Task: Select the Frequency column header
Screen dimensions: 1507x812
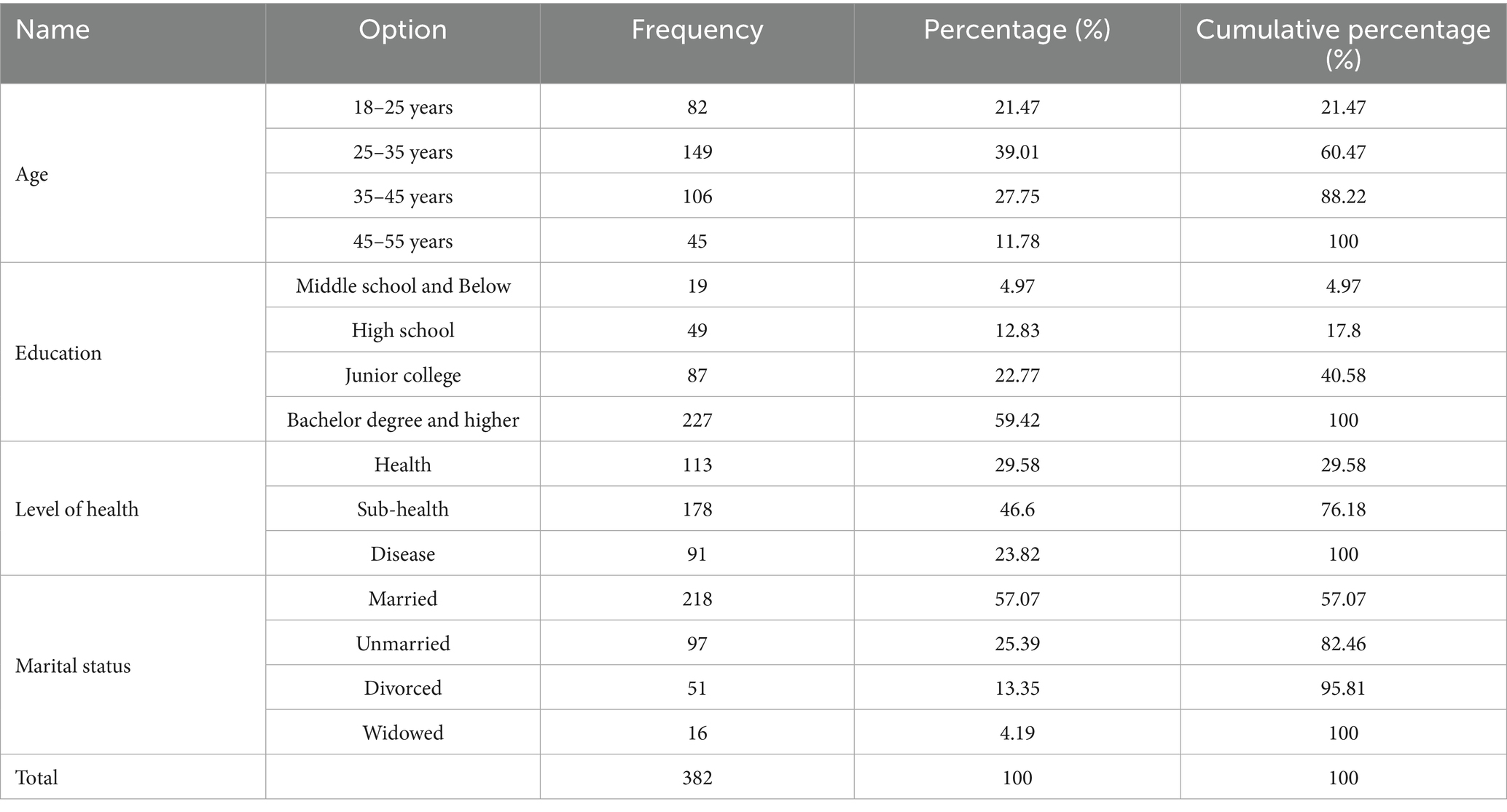Action: click(697, 30)
